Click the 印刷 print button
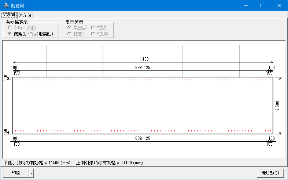Image resolution: width=288 pixels, height=180 pixels. point(16,173)
